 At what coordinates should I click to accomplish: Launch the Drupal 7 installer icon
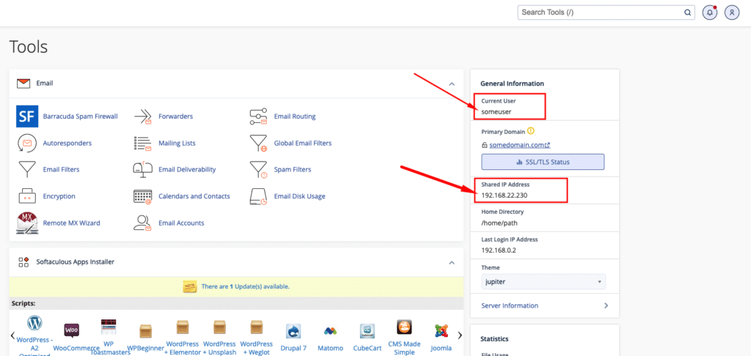[294, 330]
